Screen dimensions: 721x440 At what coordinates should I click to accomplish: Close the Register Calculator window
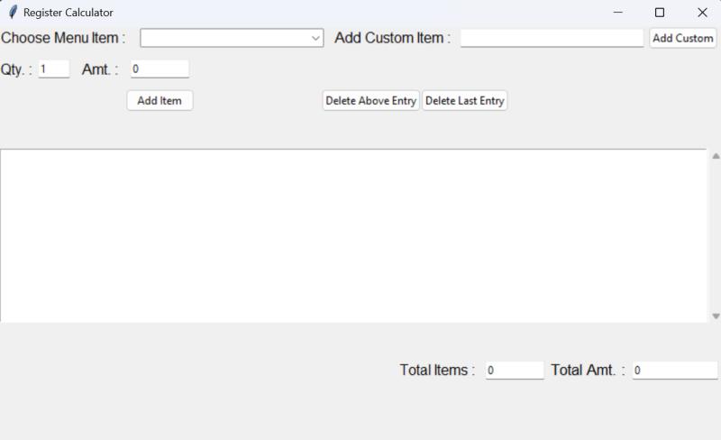pos(702,13)
